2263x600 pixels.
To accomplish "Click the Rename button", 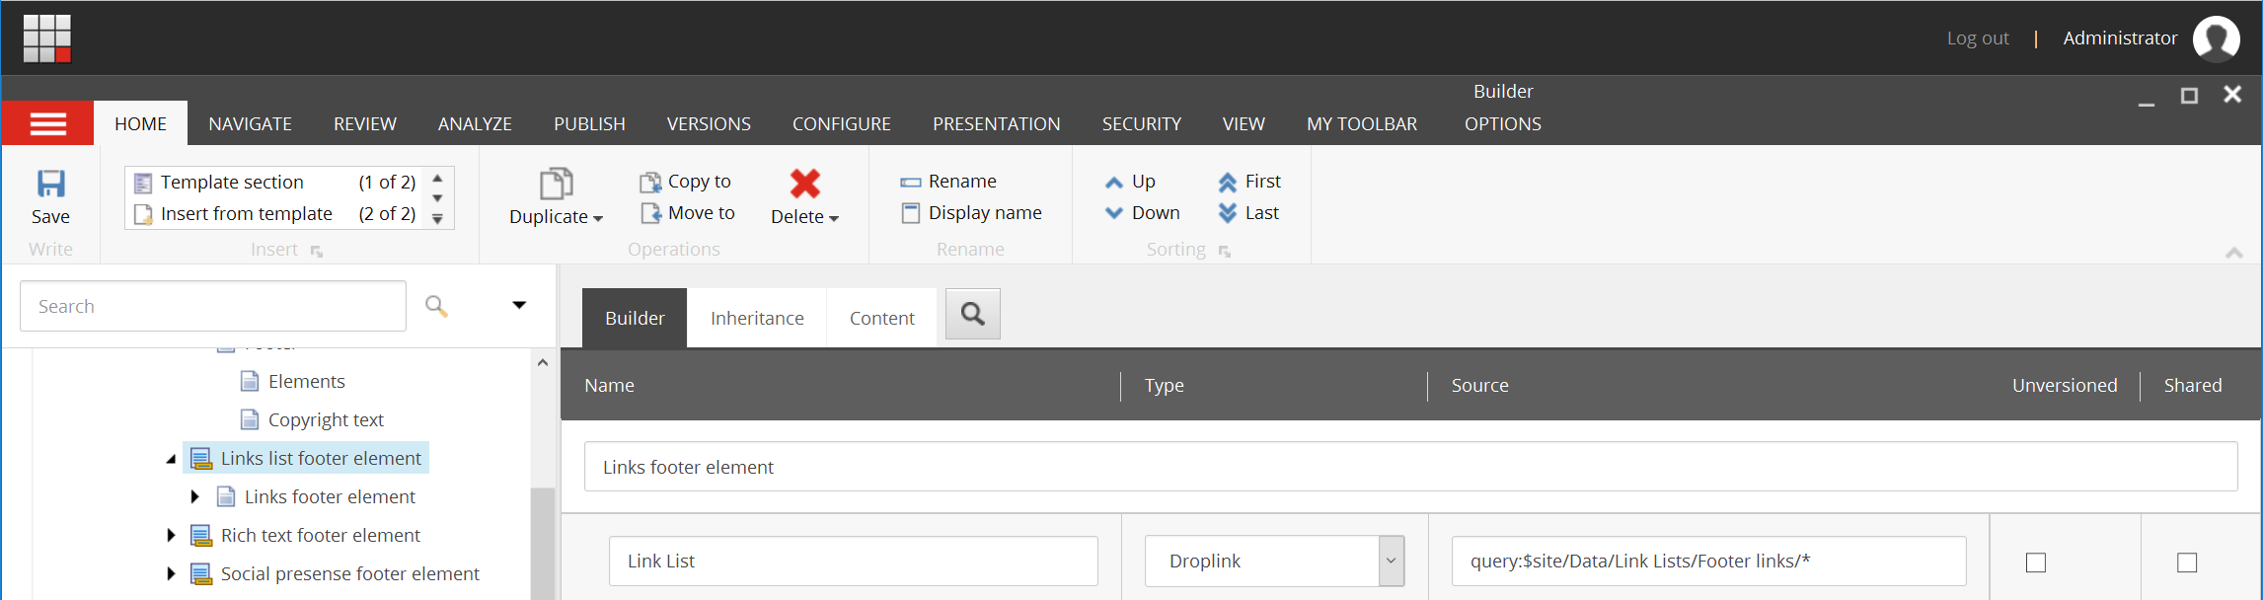I will pos(948,182).
